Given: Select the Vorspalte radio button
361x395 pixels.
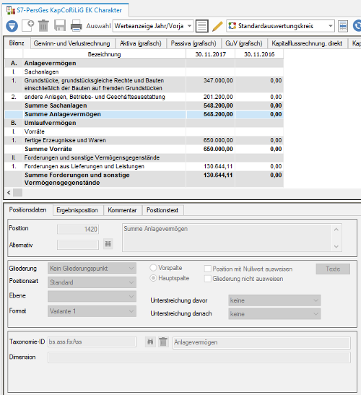Looking at the screenshot, I should (153, 268).
